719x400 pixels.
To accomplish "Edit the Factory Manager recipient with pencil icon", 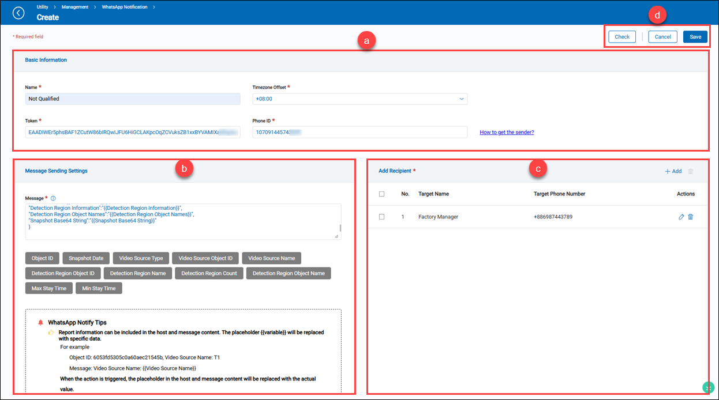I will tap(681, 217).
